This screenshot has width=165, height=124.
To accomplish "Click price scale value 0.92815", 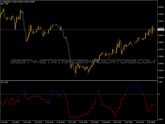I will (x=161, y=42).
